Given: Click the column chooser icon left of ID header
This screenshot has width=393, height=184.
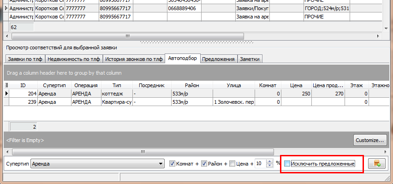Looking at the screenshot, I should point(6,85).
